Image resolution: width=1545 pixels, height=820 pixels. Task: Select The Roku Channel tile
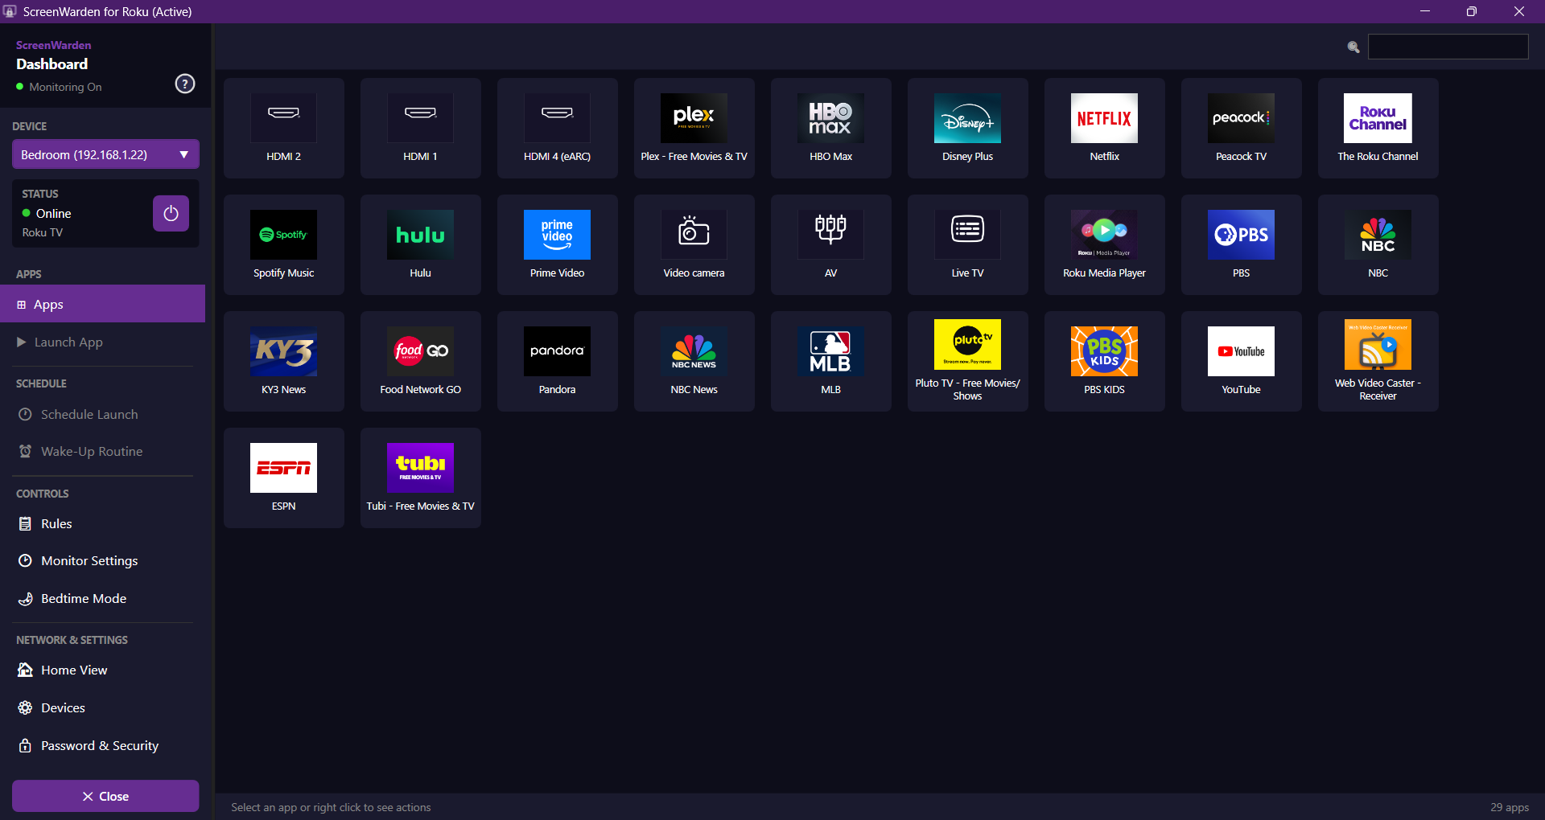1378,129
